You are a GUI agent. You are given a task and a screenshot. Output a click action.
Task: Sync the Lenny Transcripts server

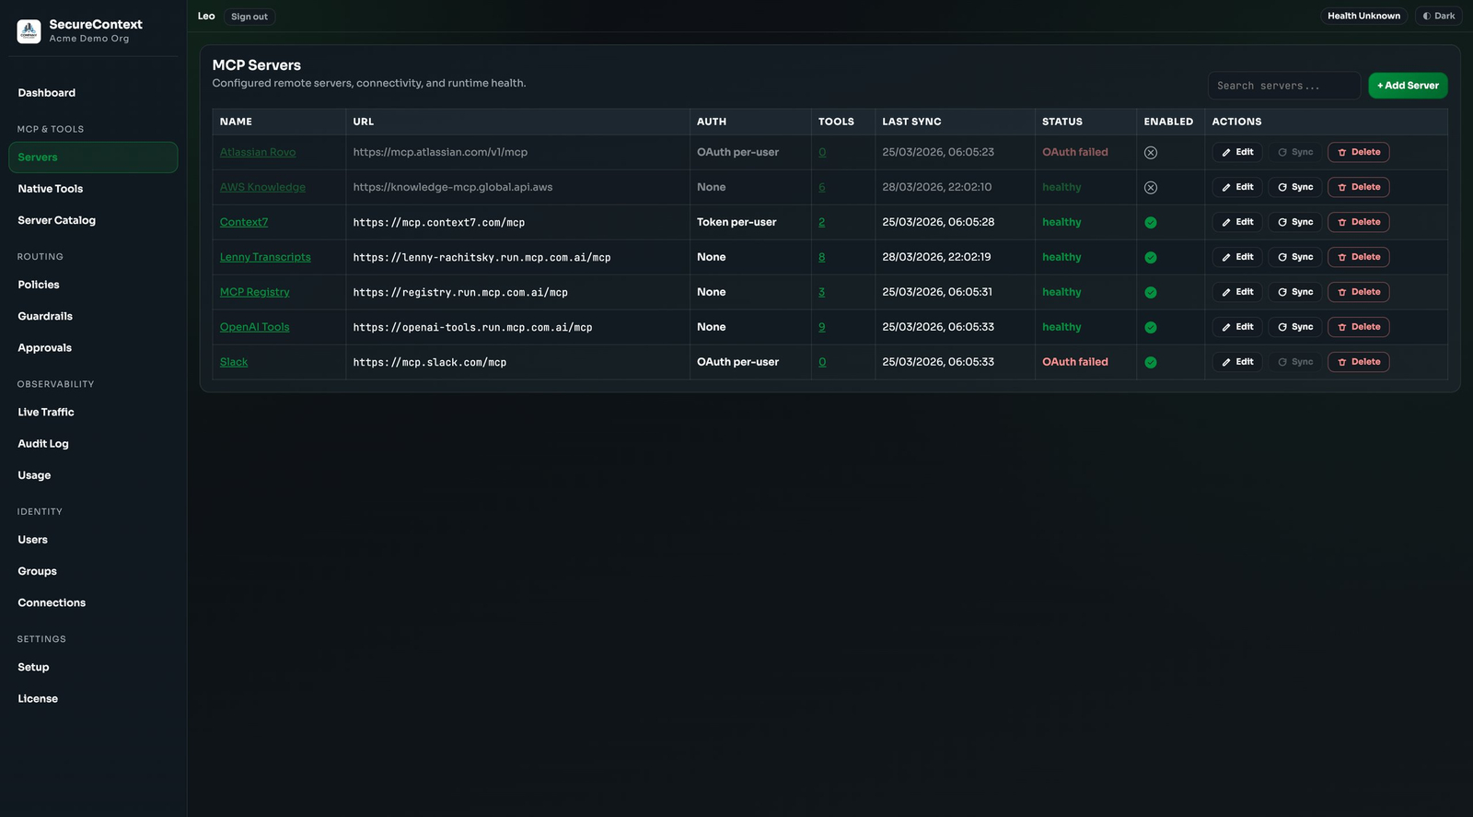tap(1294, 257)
